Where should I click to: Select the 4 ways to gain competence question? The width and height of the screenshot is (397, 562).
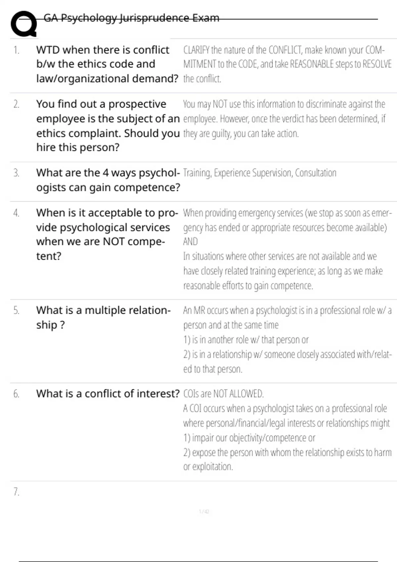click(x=108, y=180)
